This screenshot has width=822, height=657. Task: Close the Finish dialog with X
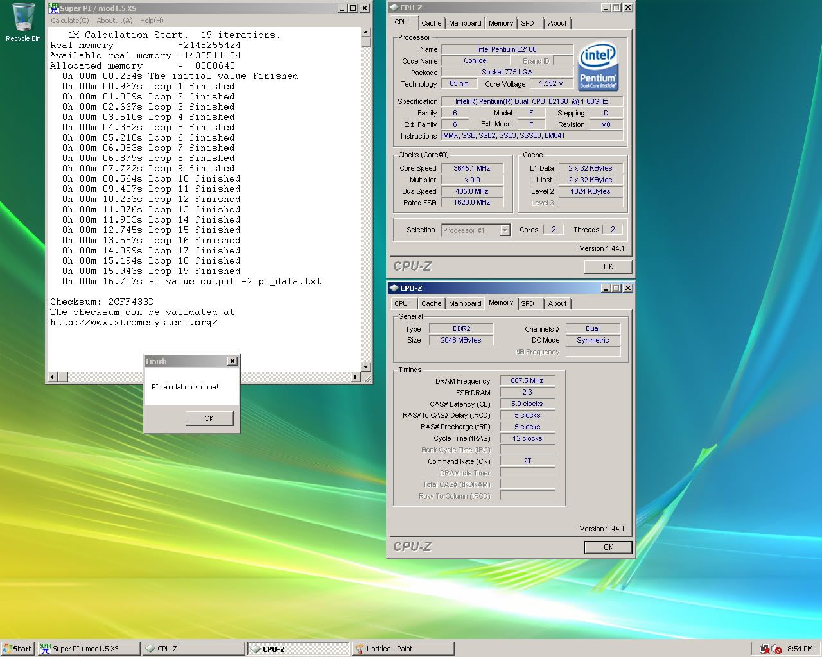pyautogui.click(x=232, y=361)
